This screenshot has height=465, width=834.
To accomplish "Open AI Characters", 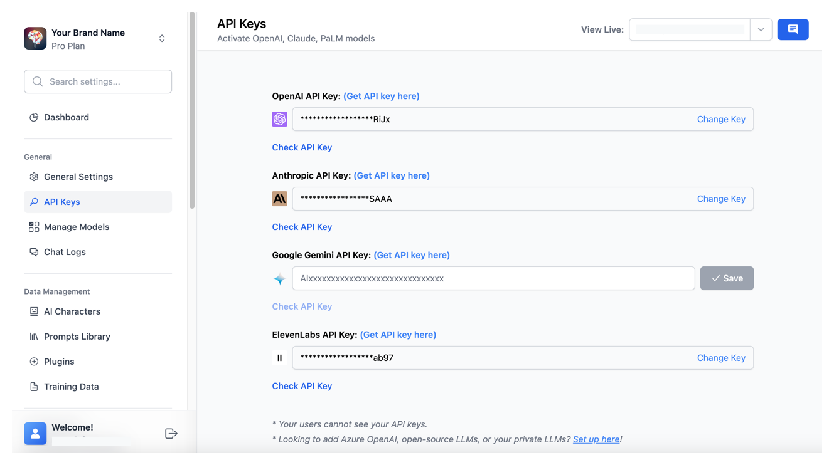I will pos(98,311).
